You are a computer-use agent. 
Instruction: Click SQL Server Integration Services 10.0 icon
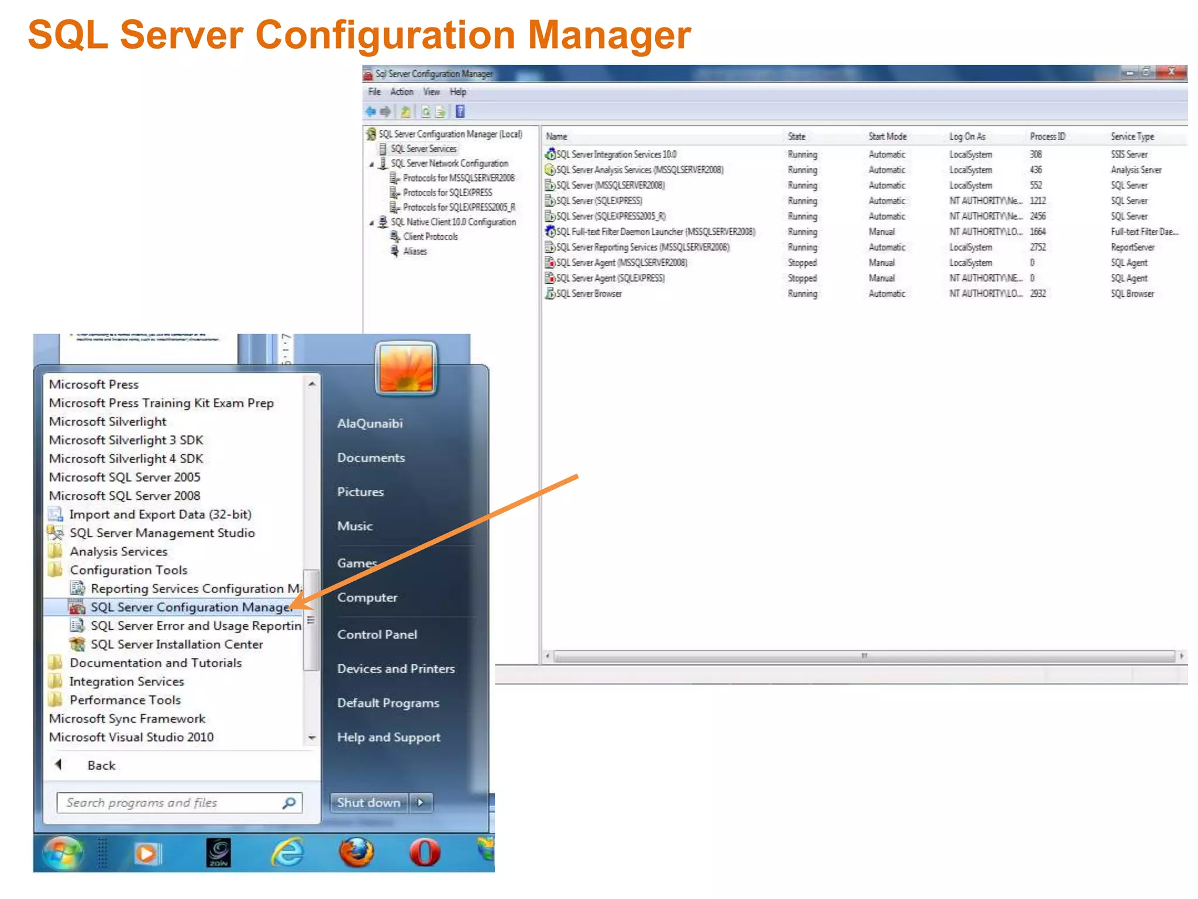click(x=550, y=155)
